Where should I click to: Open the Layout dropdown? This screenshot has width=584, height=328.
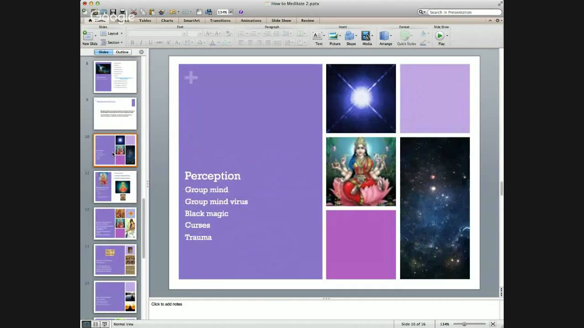[x=112, y=33]
